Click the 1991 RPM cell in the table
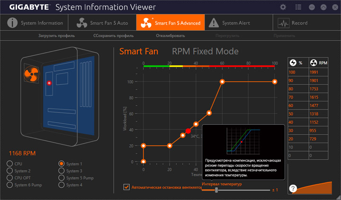This screenshot has height=200, width=341. point(318,72)
